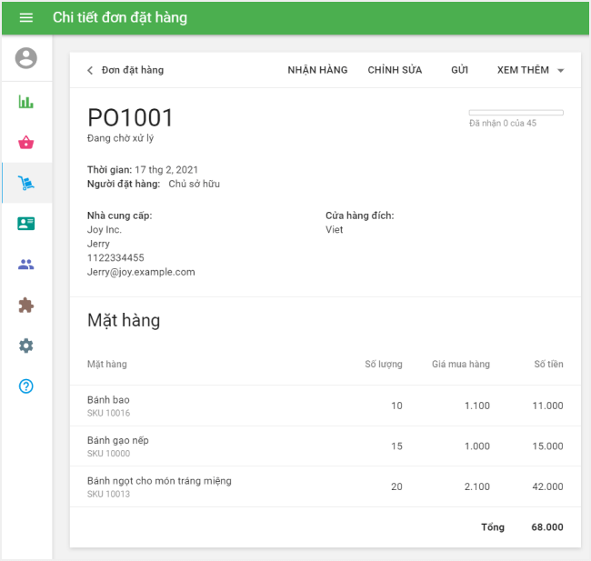Click supplier email Jerry@joy.example.com
591x561 pixels.
tap(141, 272)
